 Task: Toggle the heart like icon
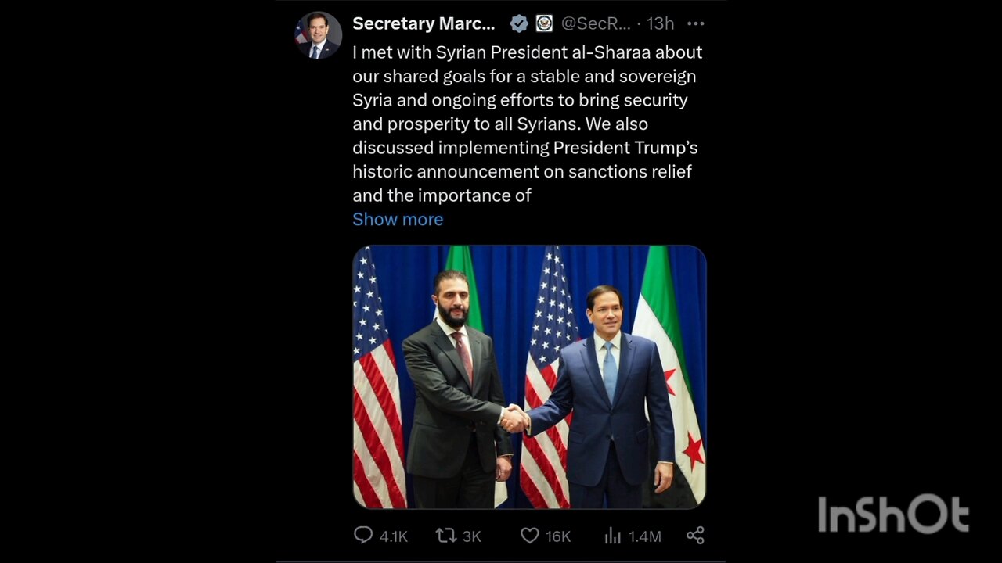click(530, 535)
